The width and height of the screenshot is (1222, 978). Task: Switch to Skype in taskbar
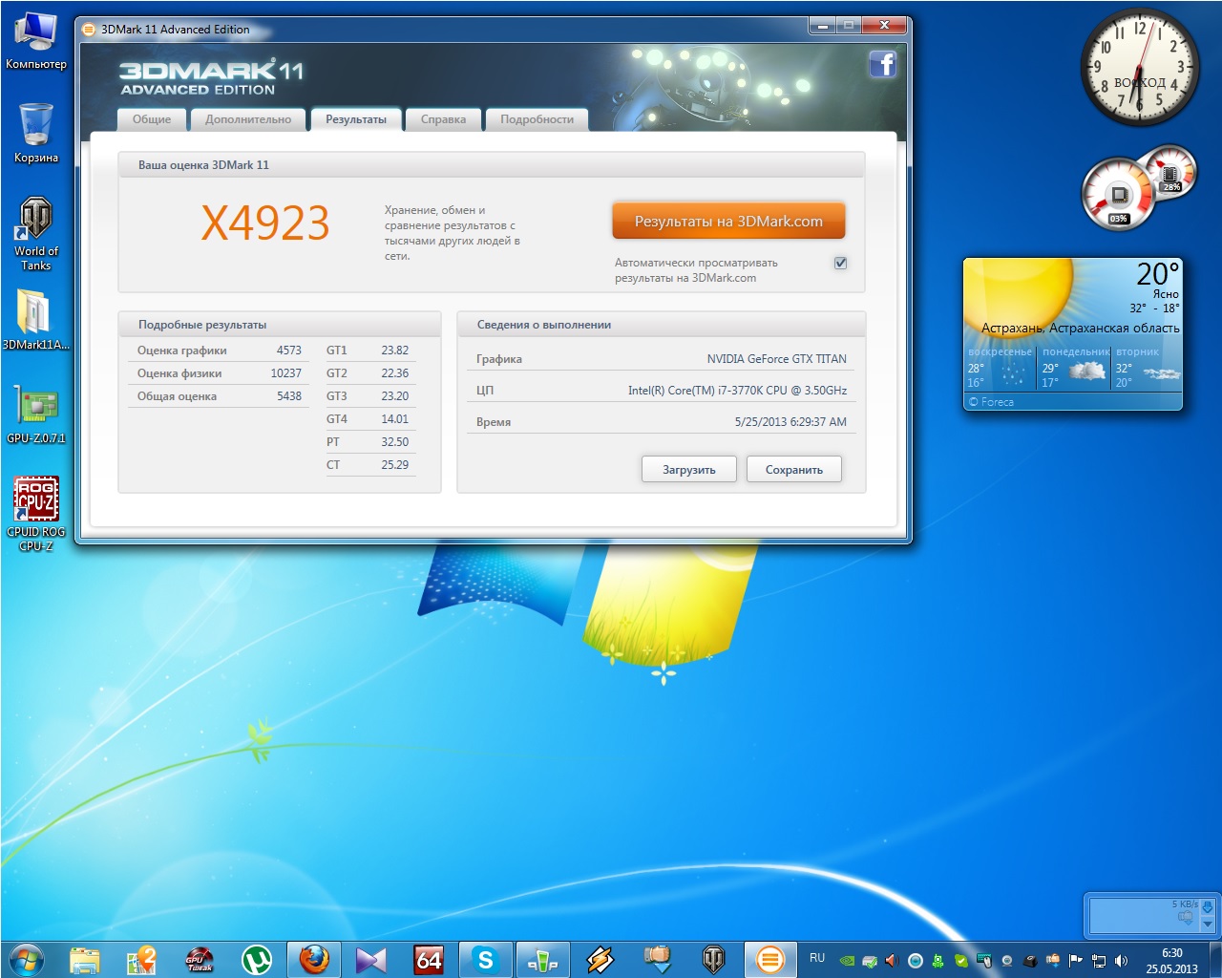click(x=485, y=959)
